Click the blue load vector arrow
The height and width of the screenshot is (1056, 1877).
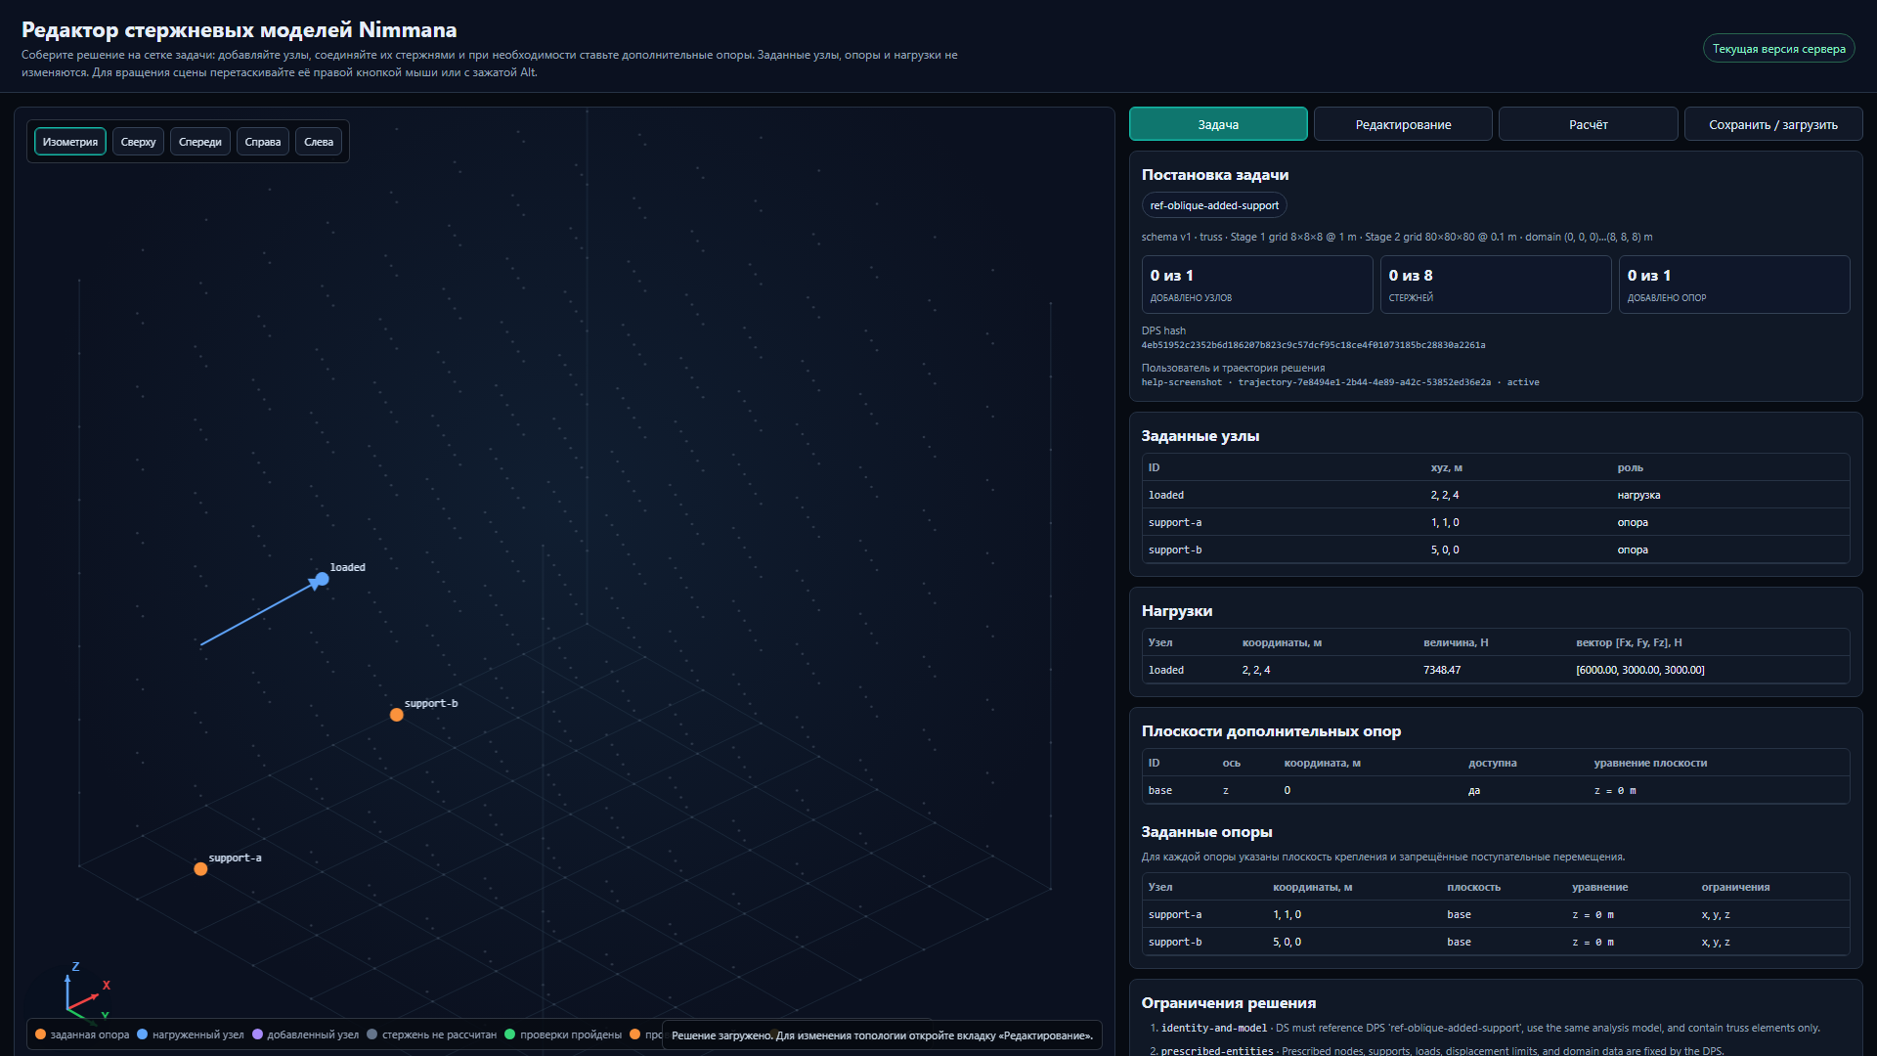(259, 613)
